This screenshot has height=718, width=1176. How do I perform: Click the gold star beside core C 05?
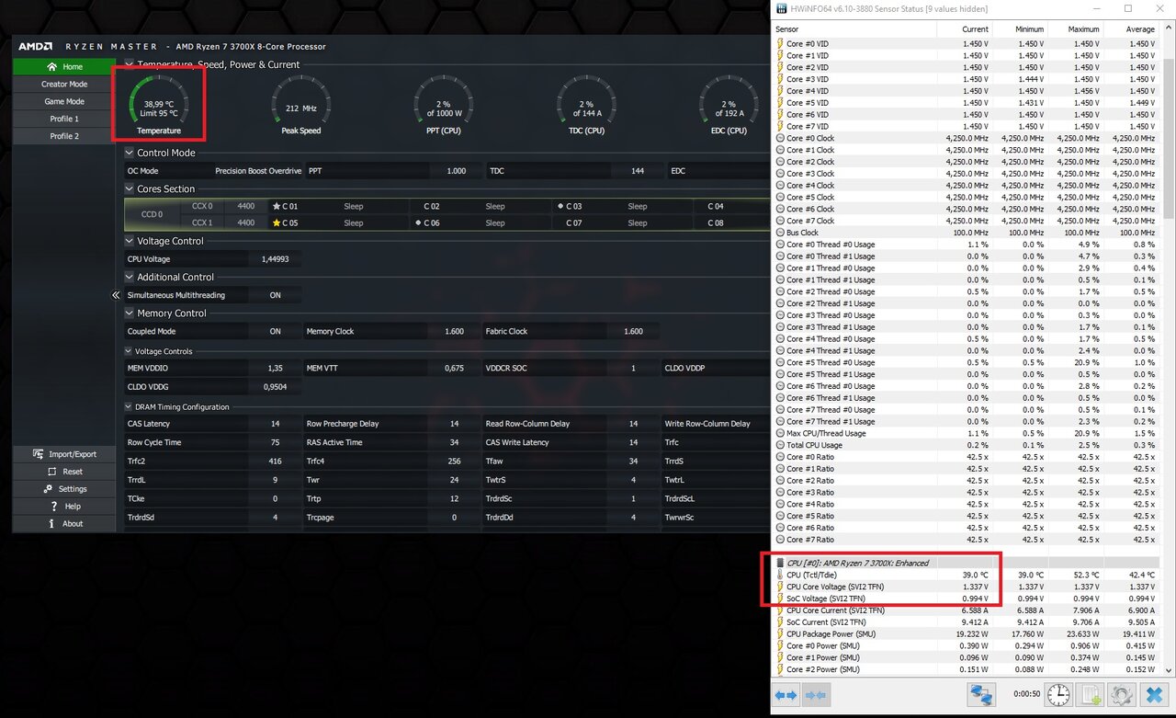click(x=277, y=223)
